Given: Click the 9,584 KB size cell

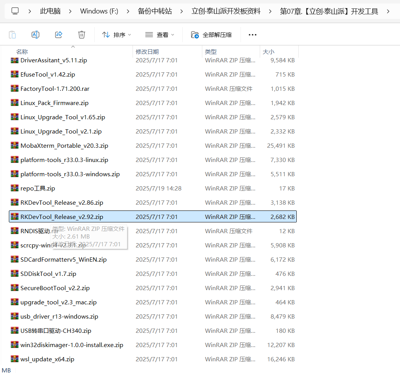Looking at the screenshot, I should click(x=282, y=60).
